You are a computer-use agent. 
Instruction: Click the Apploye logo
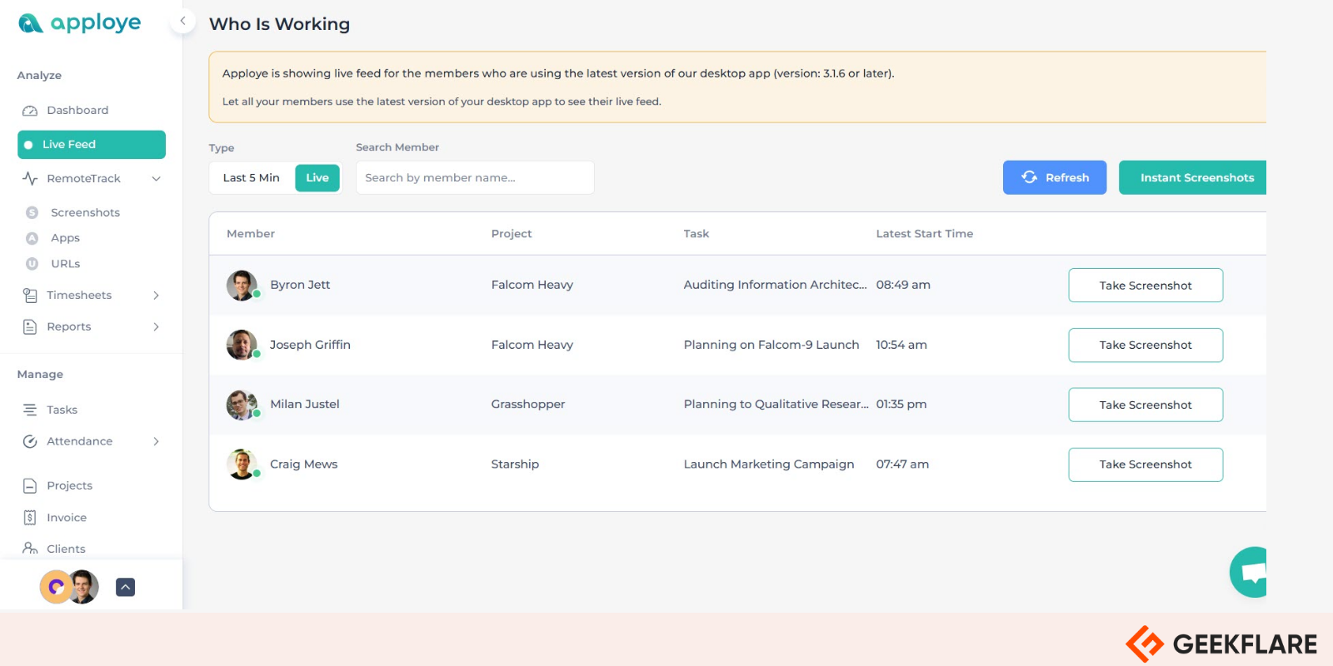pyautogui.click(x=80, y=23)
